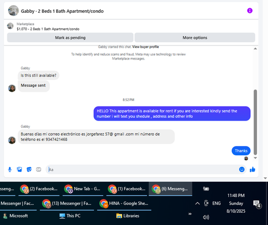Open 'HINA - Google She...' taskbar window
The height and width of the screenshot is (225, 268).
(124, 204)
